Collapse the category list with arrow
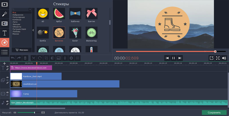229x116 pixels. [33, 30]
